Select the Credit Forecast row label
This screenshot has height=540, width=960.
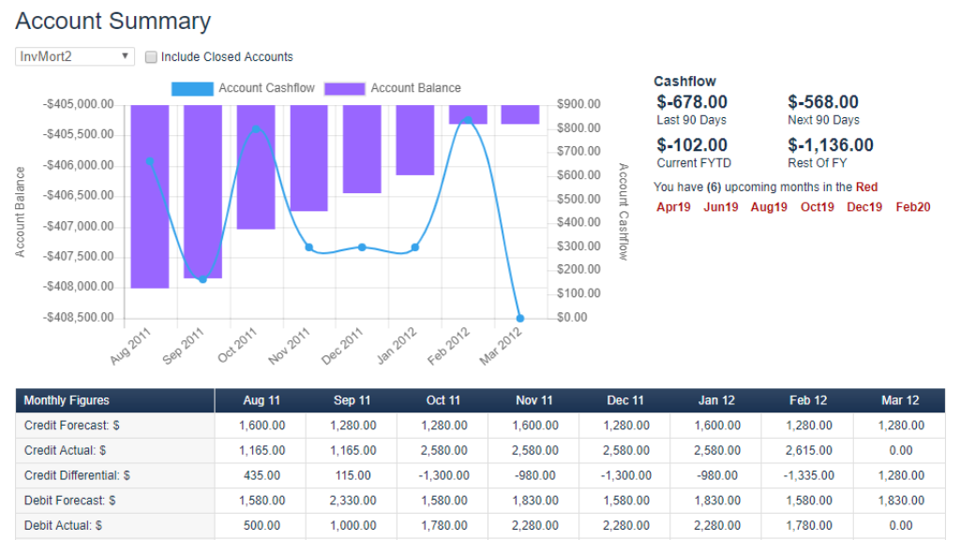point(73,425)
